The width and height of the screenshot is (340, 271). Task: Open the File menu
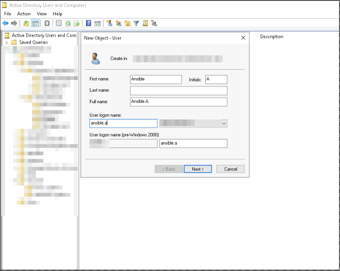coord(7,14)
